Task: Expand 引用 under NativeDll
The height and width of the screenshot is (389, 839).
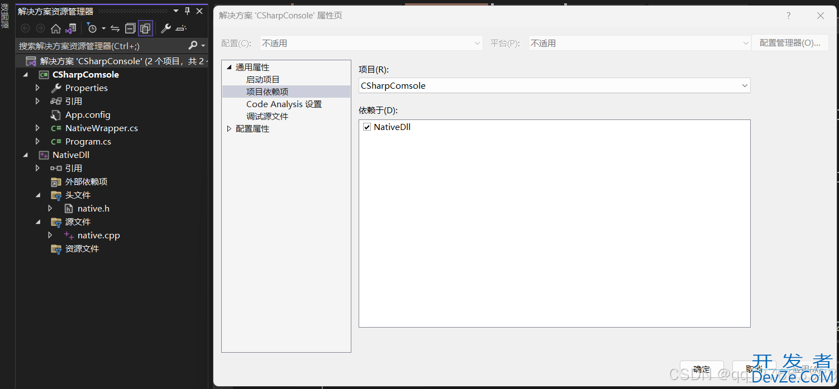Action: (37, 168)
